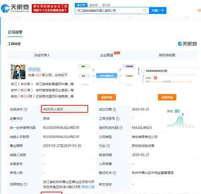Click the help icon beside 注册地址
This screenshot has height=194, width=201.
tap(25, 184)
